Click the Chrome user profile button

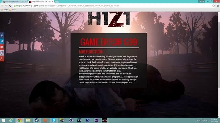click(x=202, y=1)
